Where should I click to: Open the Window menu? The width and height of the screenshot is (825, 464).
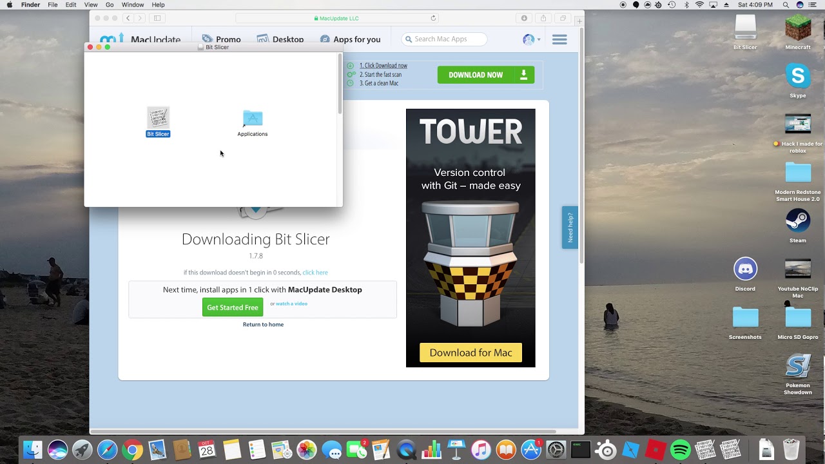pos(133,5)
